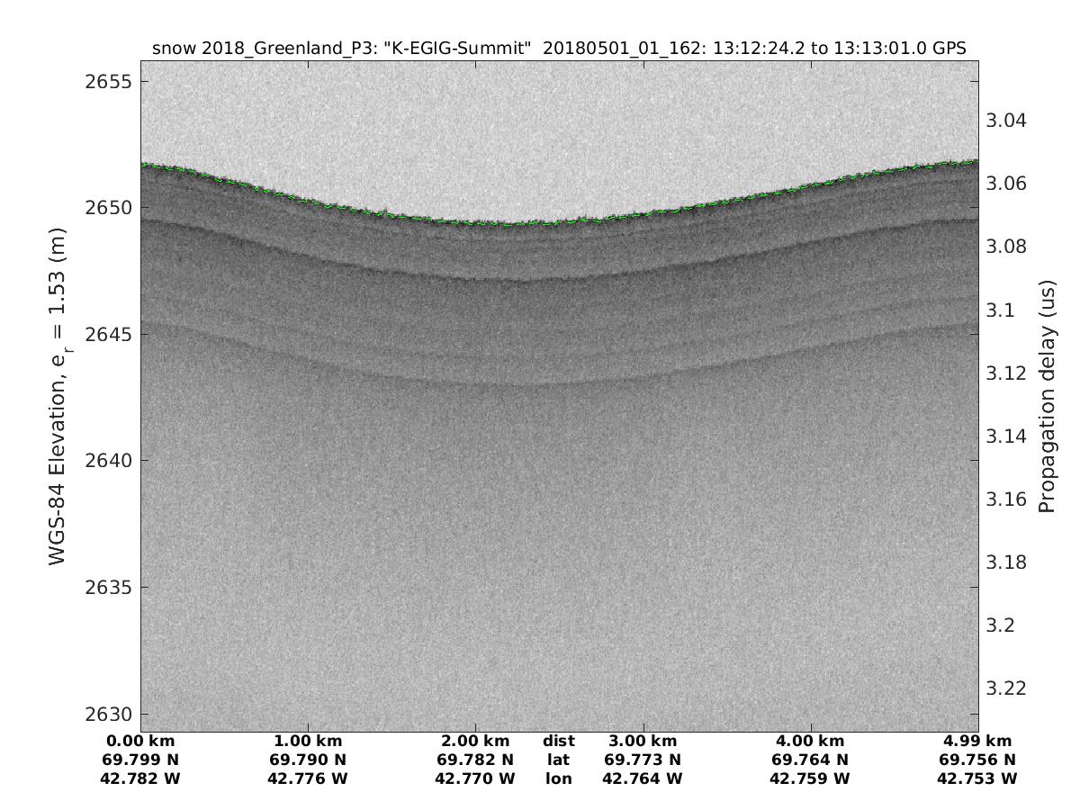Click the 2645 elevation tick label

point(107,335)
